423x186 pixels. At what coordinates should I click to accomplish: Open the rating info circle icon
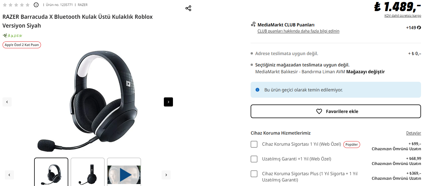[36, 5]
